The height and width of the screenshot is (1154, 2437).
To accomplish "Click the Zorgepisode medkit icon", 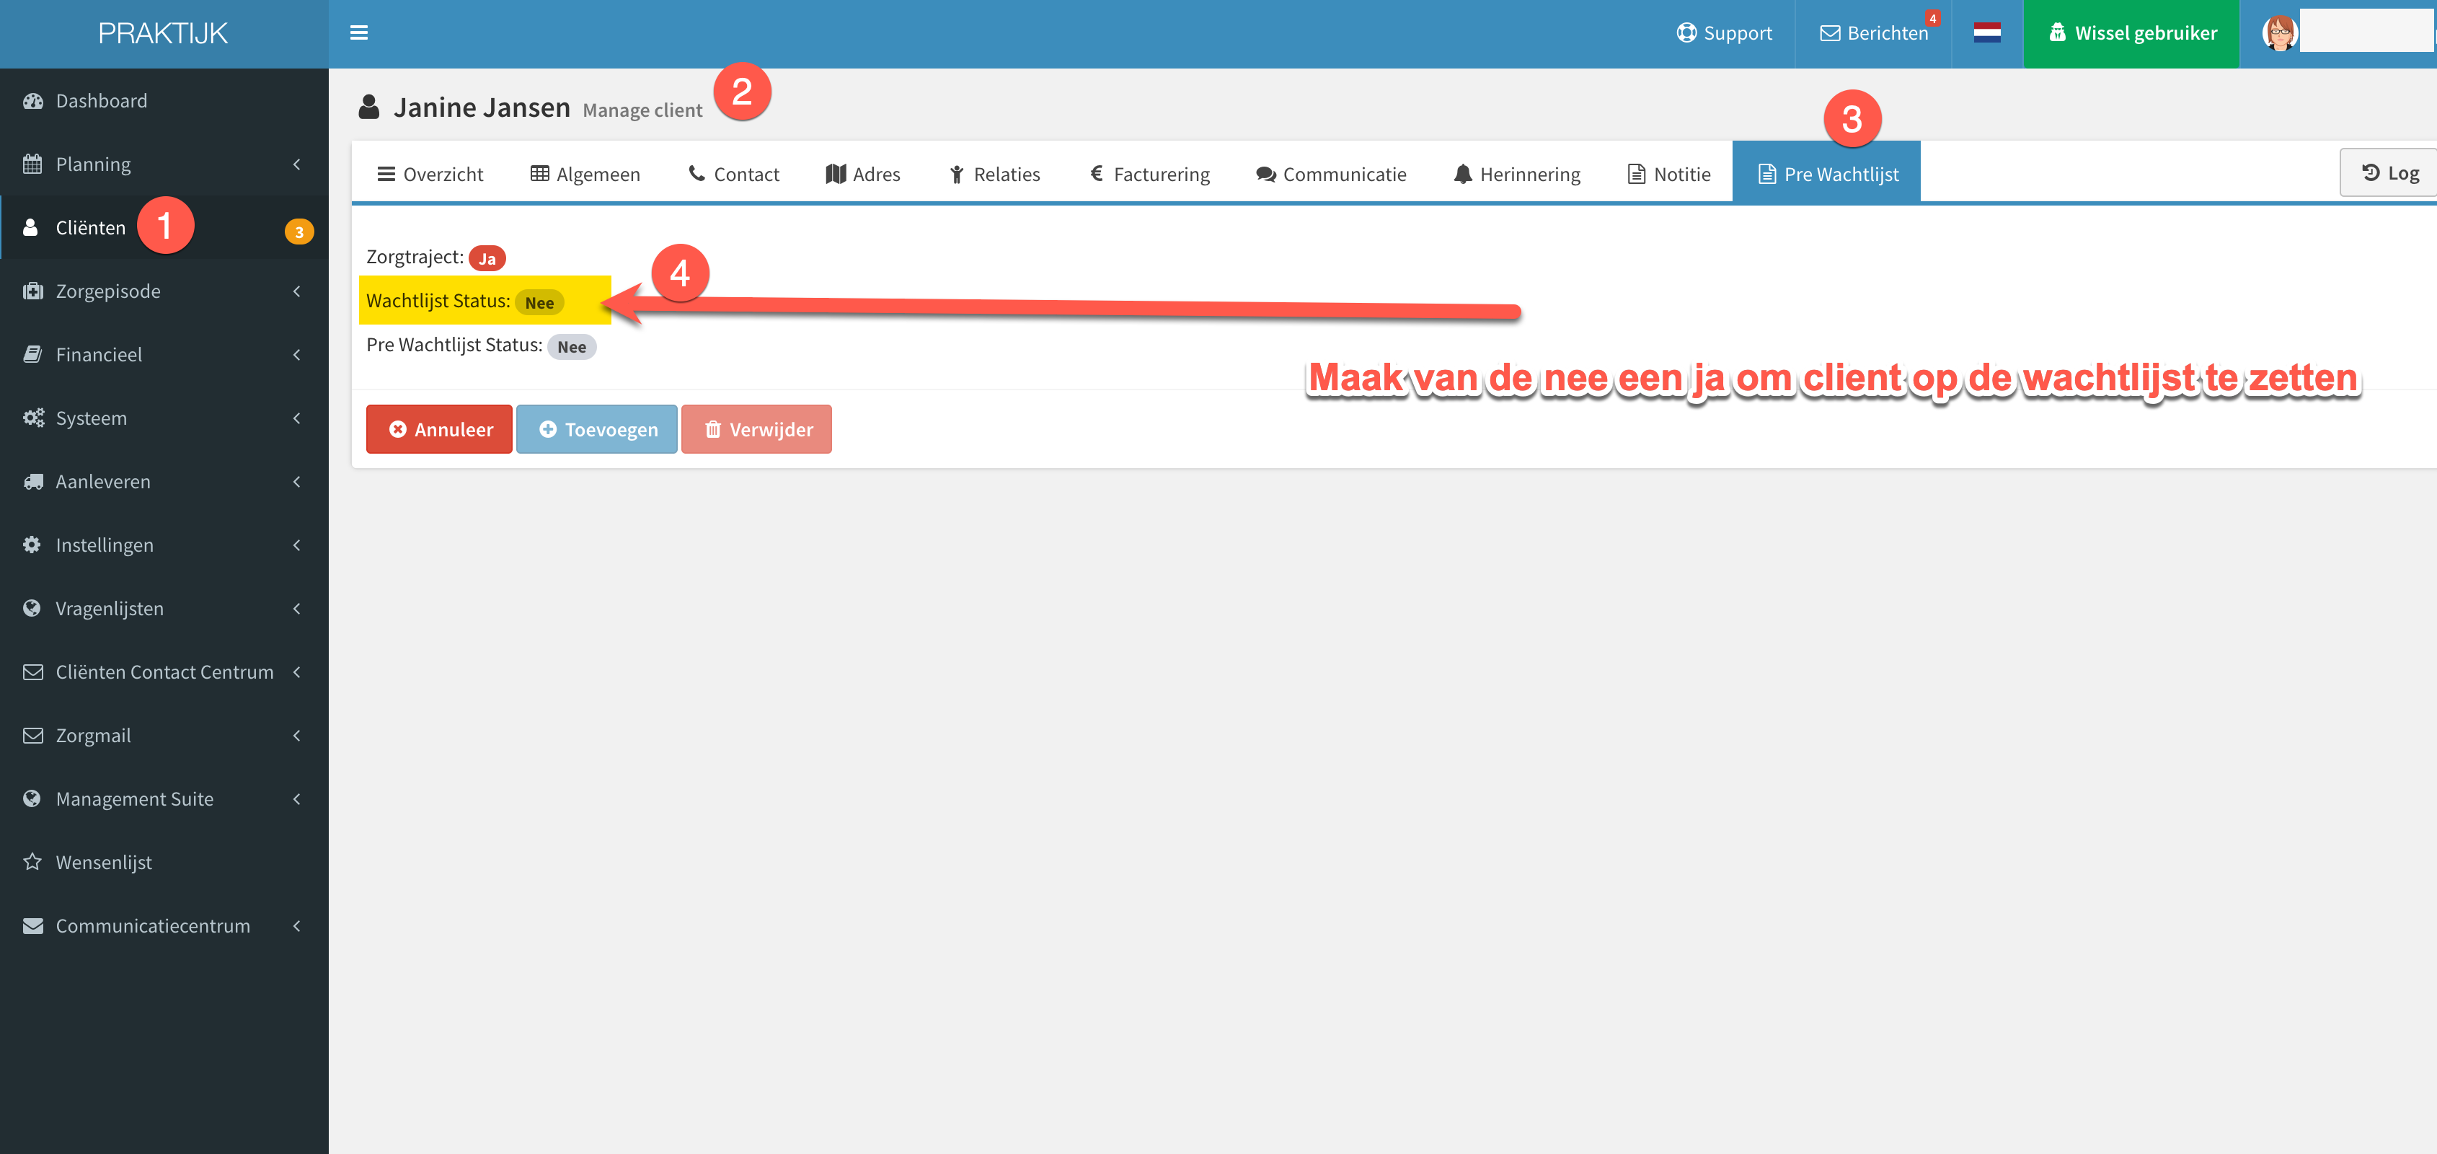I will [33, 291].
